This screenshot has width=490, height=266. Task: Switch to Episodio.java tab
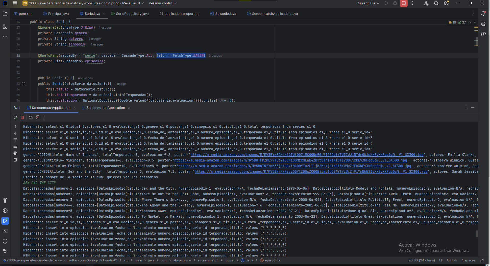223,14
